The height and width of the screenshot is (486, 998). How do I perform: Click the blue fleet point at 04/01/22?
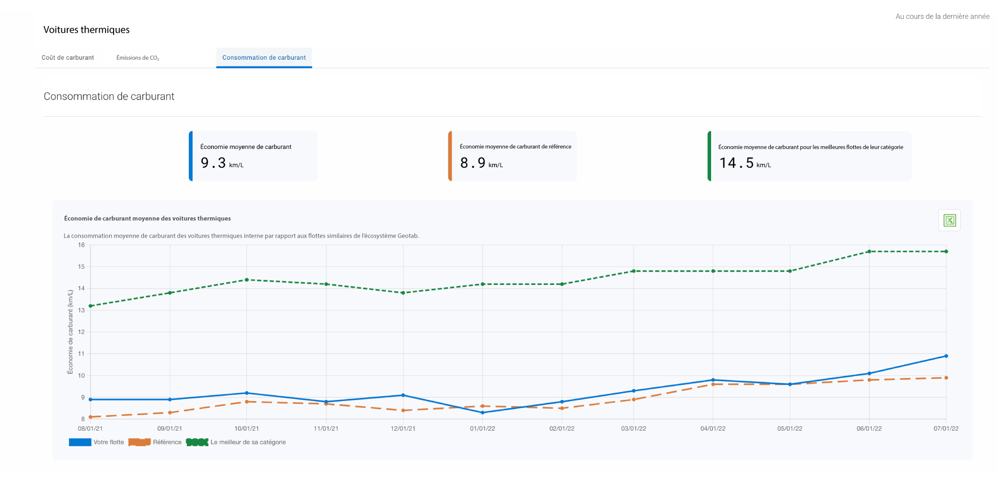coord(713,380)
